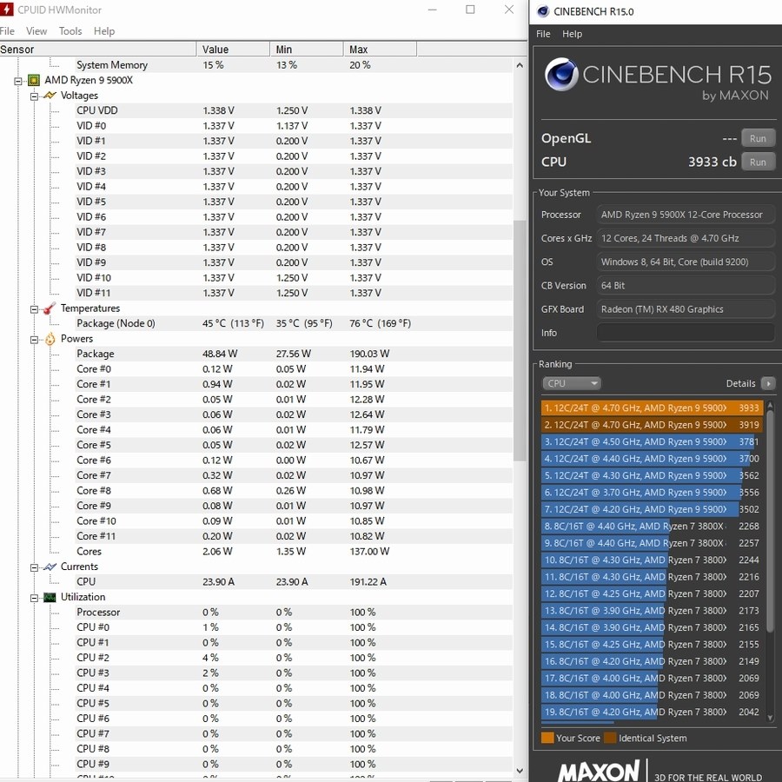The width and height of the screenshot is (782, 782).
Task: Click the HWMonitor lightning bolt app icon
Action: [6, 10]
